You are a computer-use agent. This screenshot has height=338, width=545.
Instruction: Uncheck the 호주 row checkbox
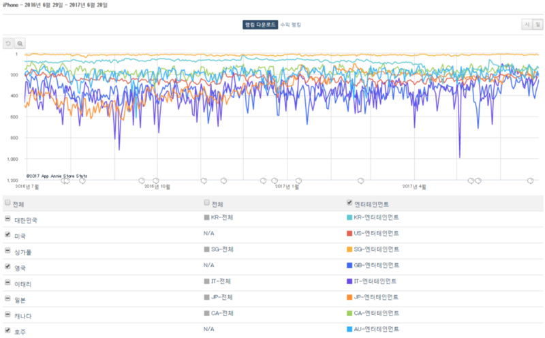(7, 331)
